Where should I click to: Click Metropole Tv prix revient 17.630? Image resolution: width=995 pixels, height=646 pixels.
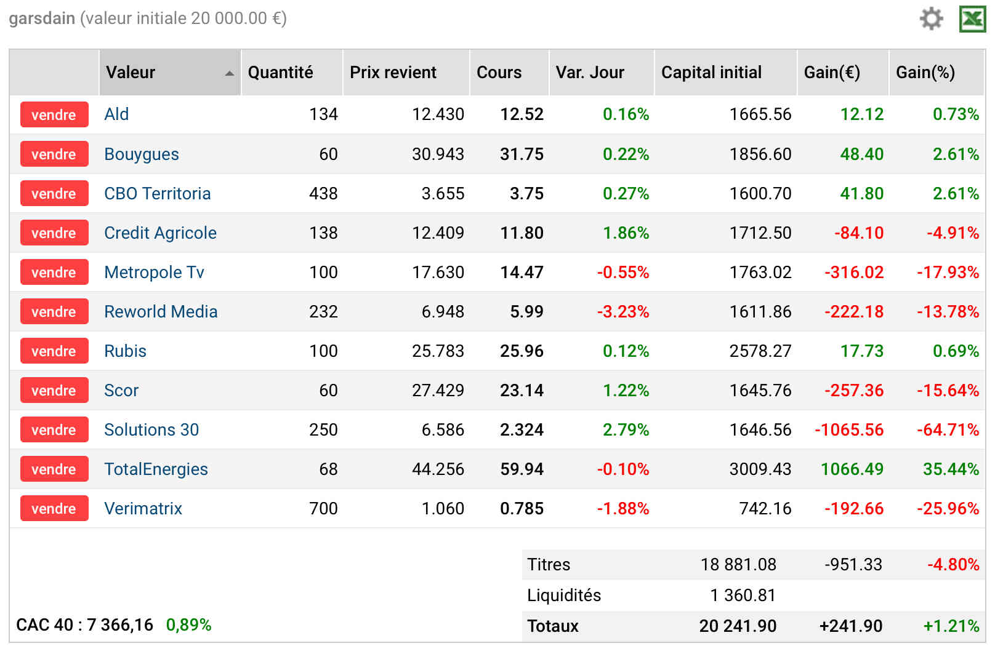pos(438,272)
